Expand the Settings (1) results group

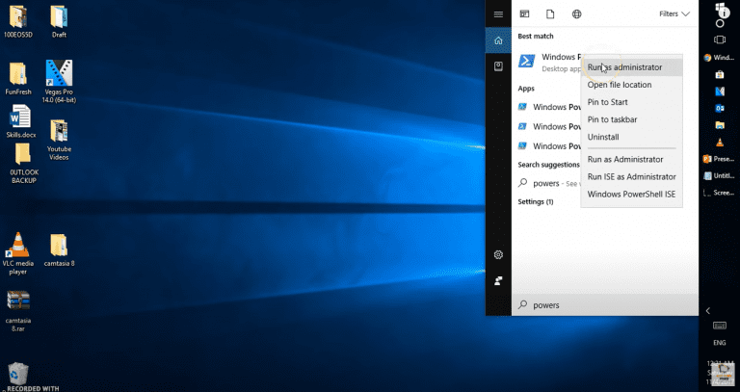point(536,201)
